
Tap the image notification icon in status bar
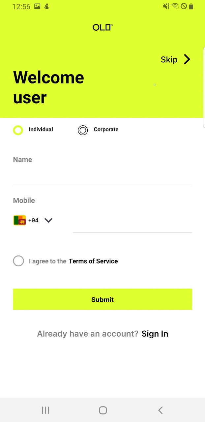click(37, 6)
